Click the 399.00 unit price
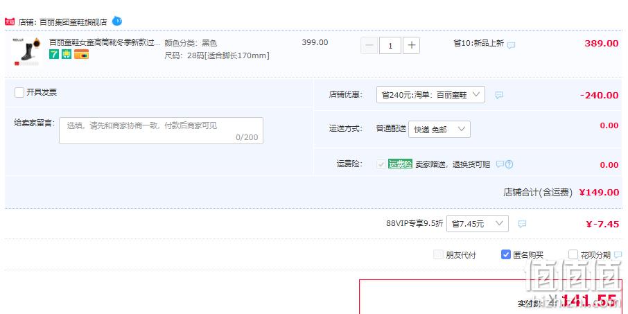Image resolution: width=628 pixels, height=314 pixels. [x=315, y=42]
